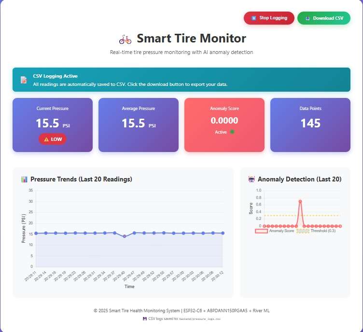Select the Average Pressure card
Screen dimensions: 363x332
tap(139, 125)
